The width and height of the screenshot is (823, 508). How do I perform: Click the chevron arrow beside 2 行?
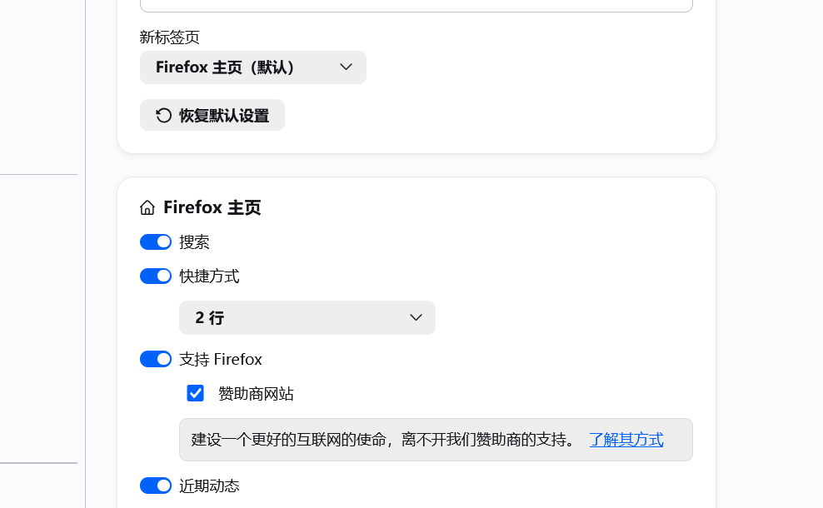(x=416, y=317)
